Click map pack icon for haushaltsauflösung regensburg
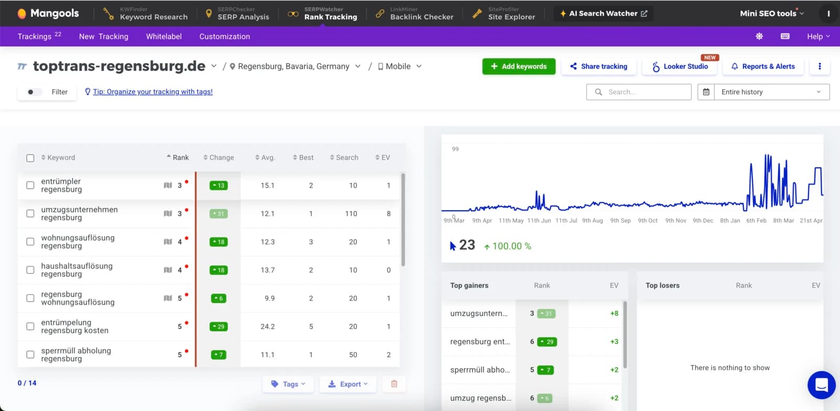 168,270
